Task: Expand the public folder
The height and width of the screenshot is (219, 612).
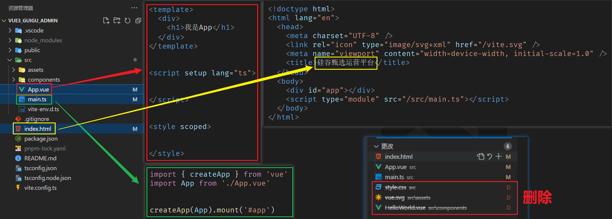Action: [10, 50]
